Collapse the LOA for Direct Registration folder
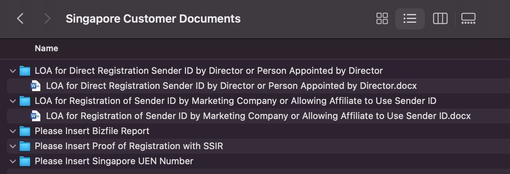The width and height of the screenshot is (510, 174). pos(13,71)
